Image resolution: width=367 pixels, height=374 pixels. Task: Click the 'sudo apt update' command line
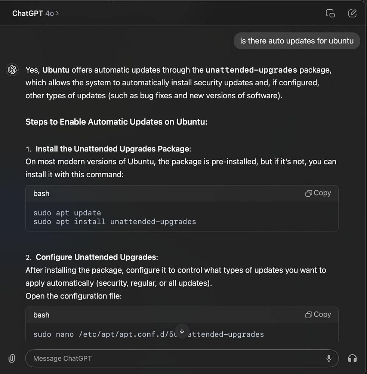pyautogui.click(x=67, y=213)
